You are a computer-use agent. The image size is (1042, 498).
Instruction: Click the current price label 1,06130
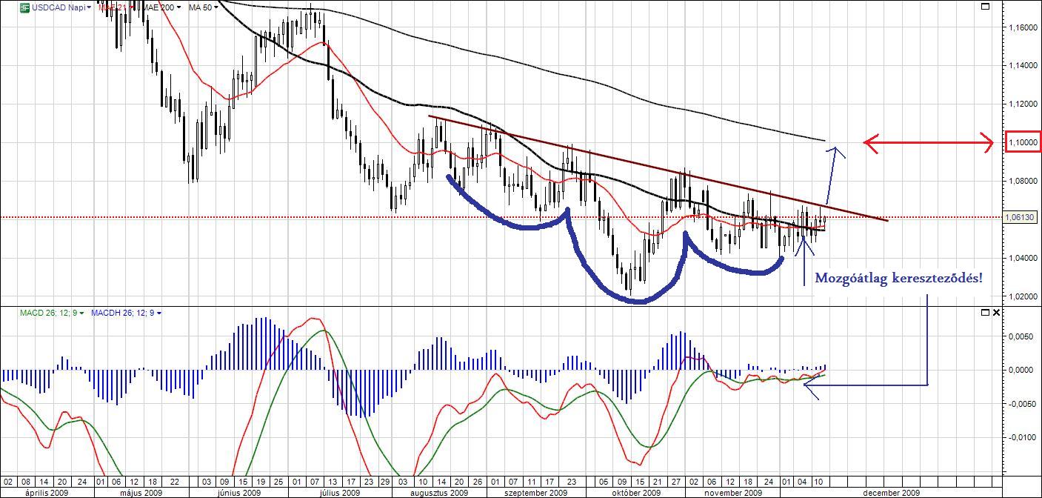point(1020,218)
